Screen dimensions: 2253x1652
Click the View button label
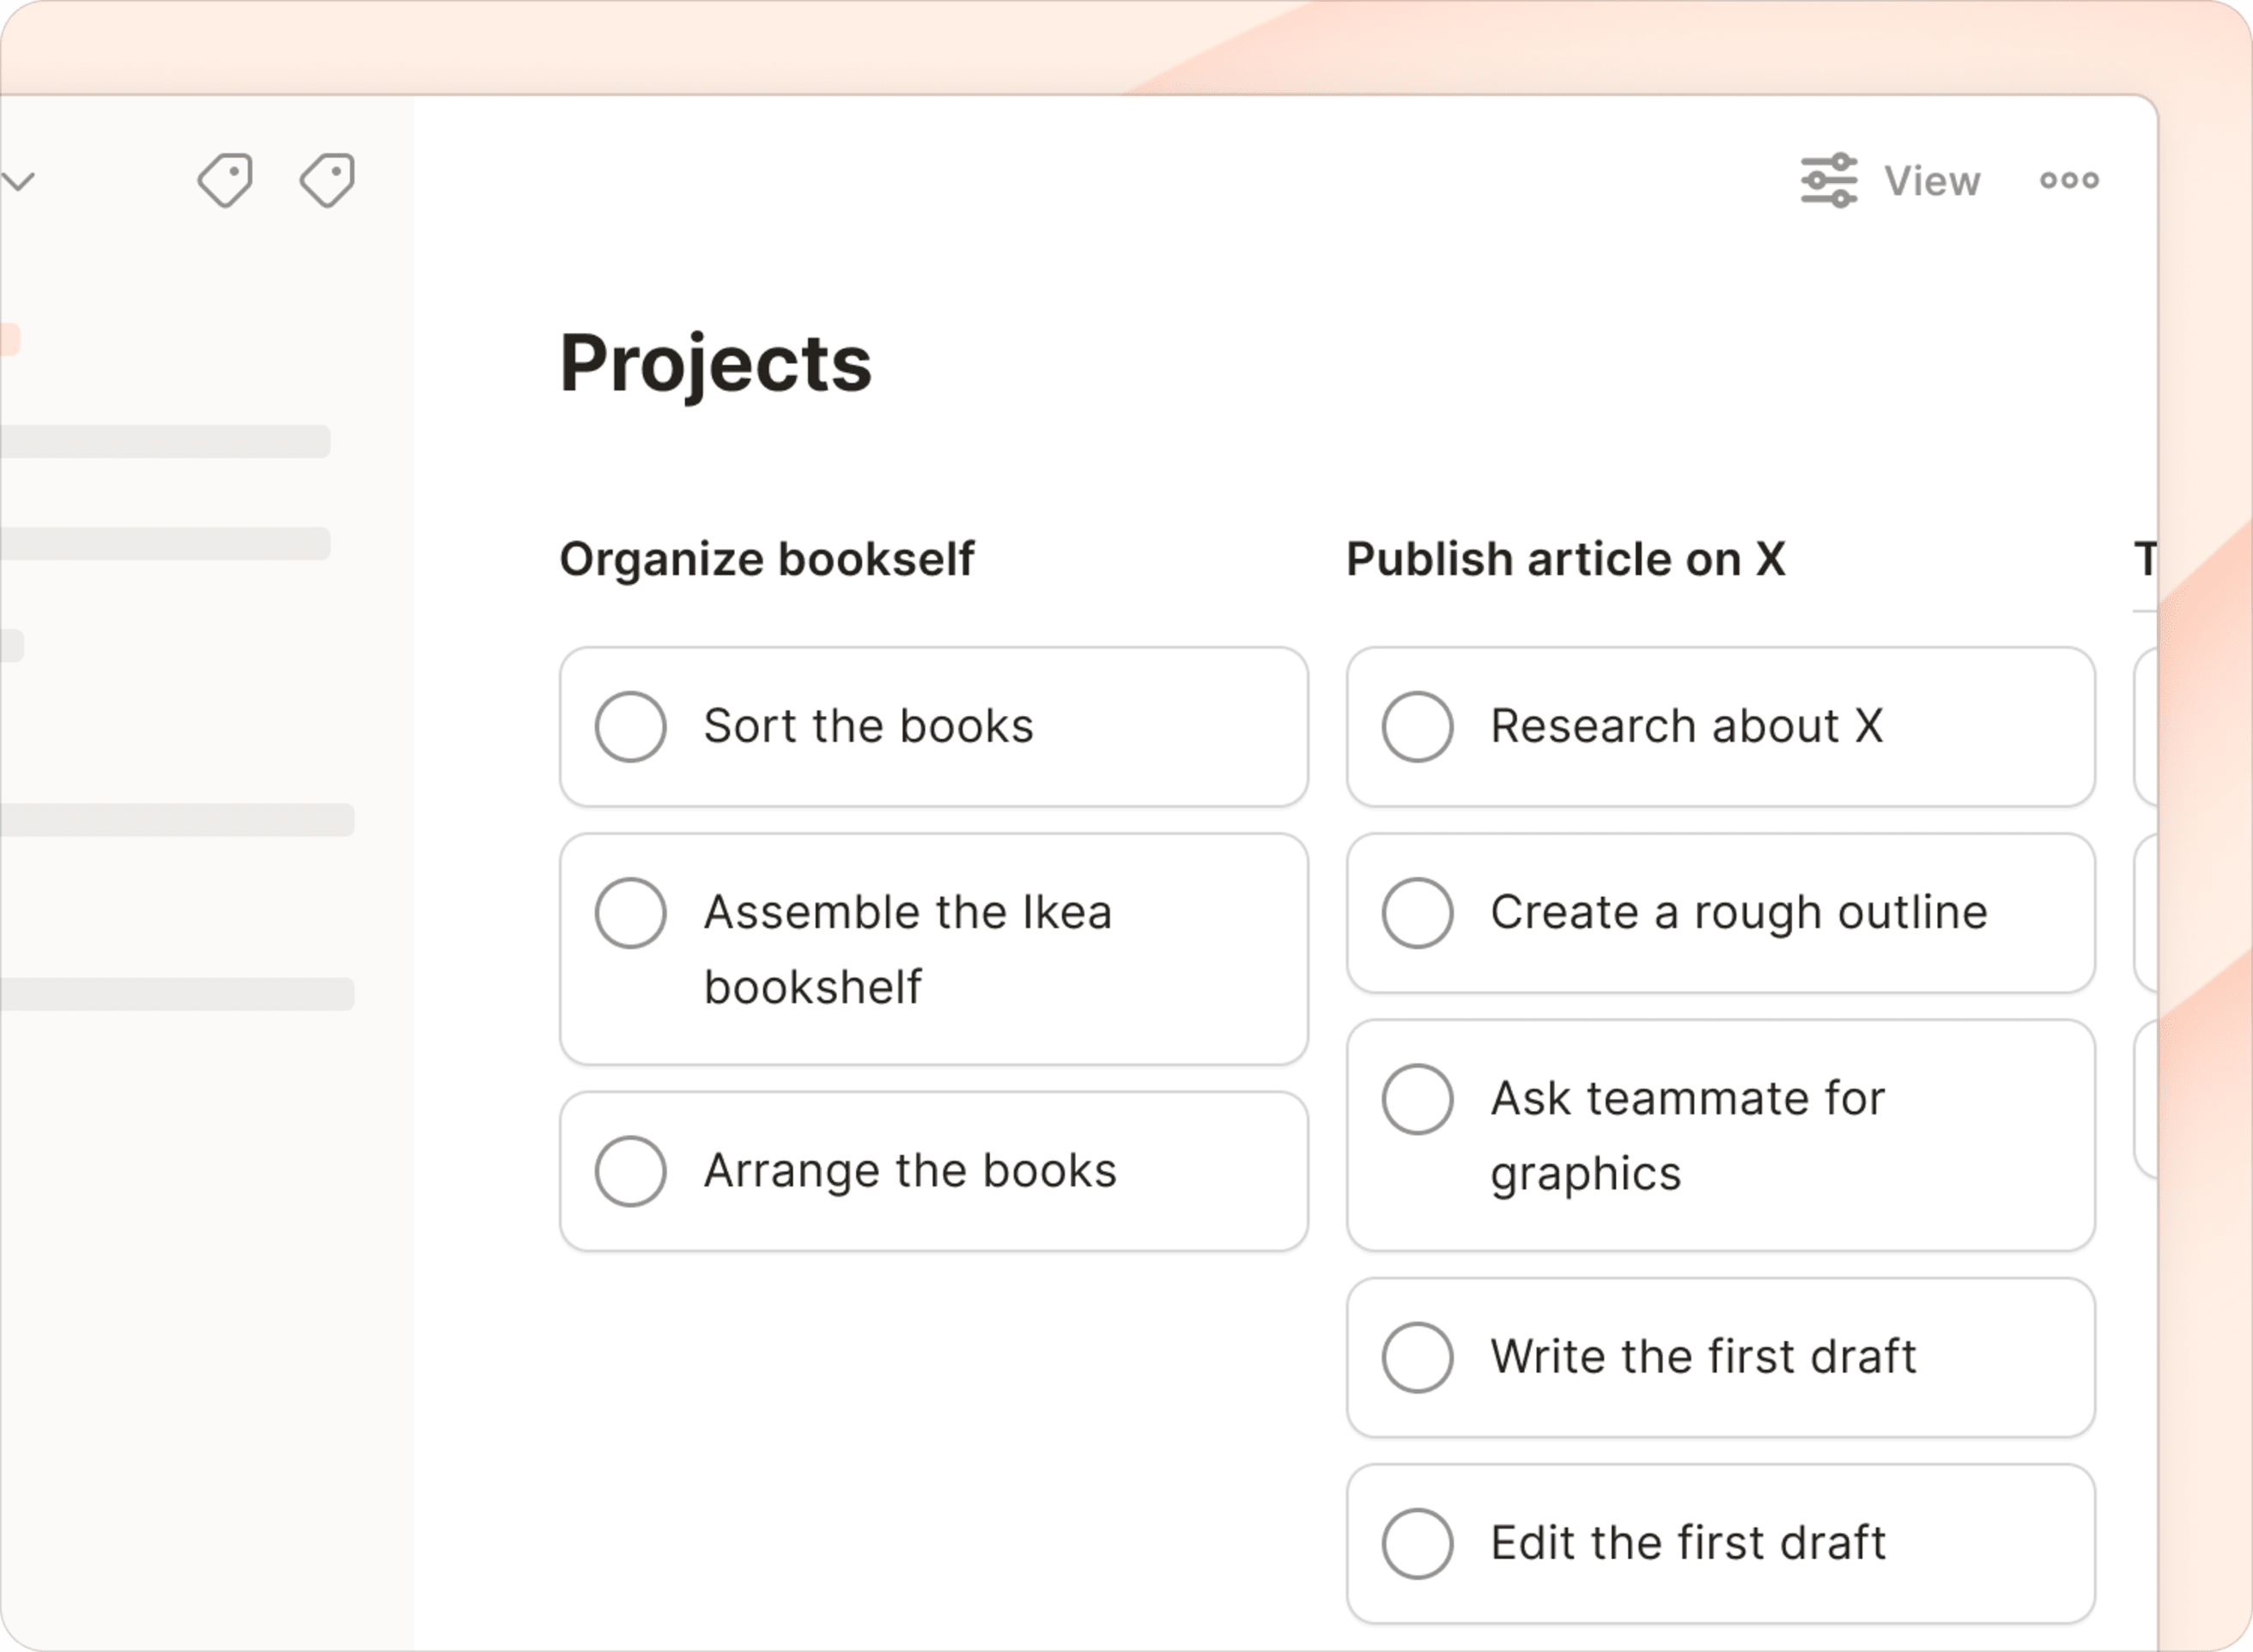[1932, 181]
